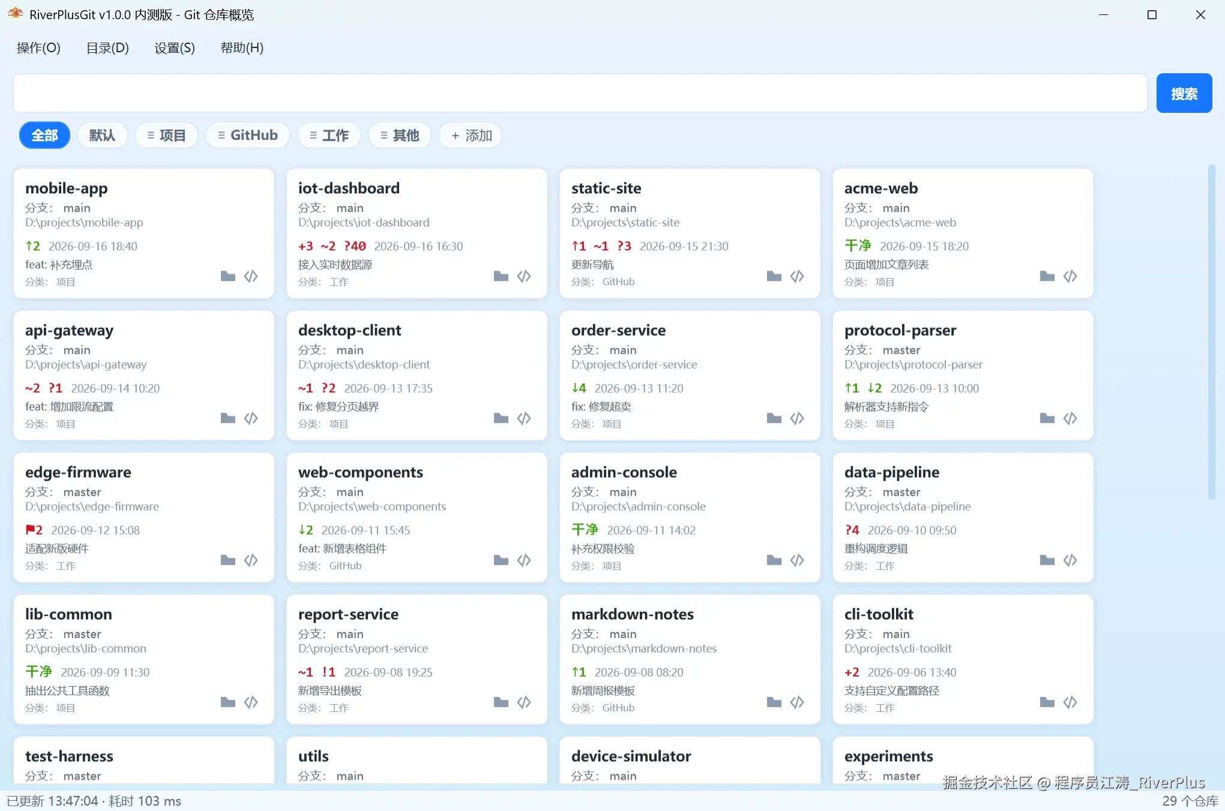Screen dimensions: 1225x811
Task: Select the mobile-app repository title
Action: [x=67, y=188]
